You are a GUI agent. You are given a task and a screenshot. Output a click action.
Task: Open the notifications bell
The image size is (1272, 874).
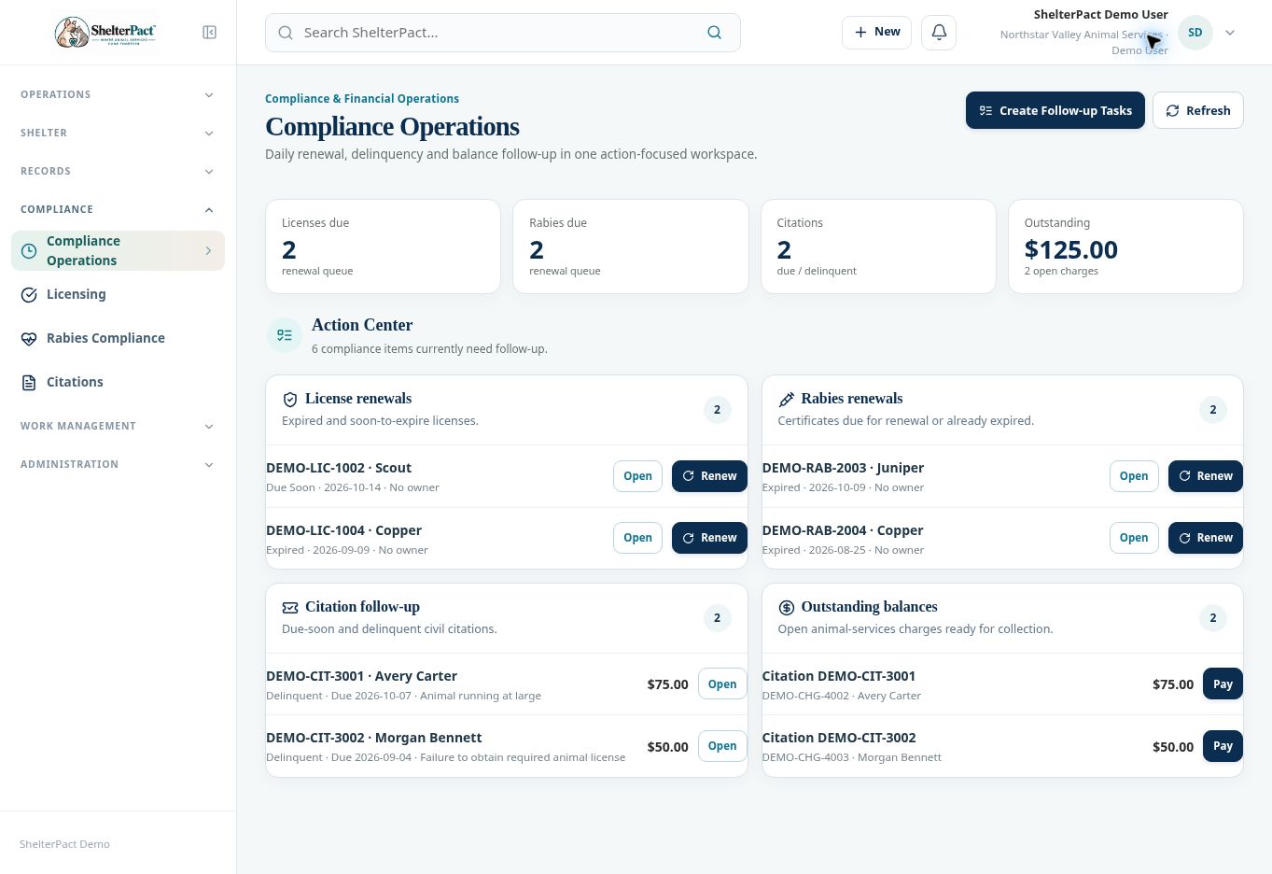coord(939,33)
